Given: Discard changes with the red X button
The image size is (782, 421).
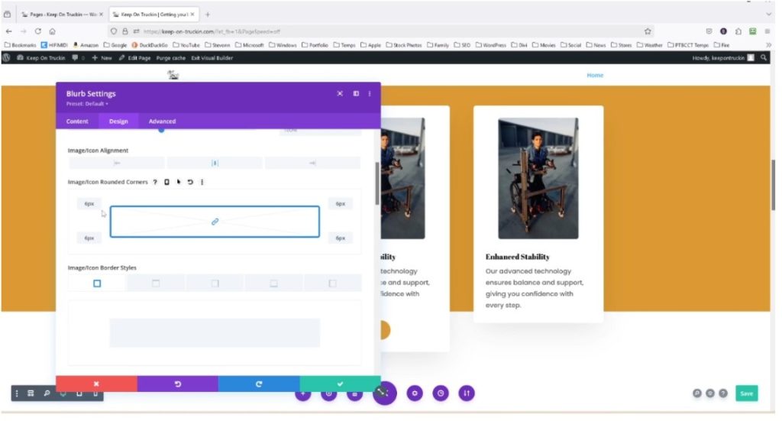Looking at the screenshot, I should click(96, 384).
